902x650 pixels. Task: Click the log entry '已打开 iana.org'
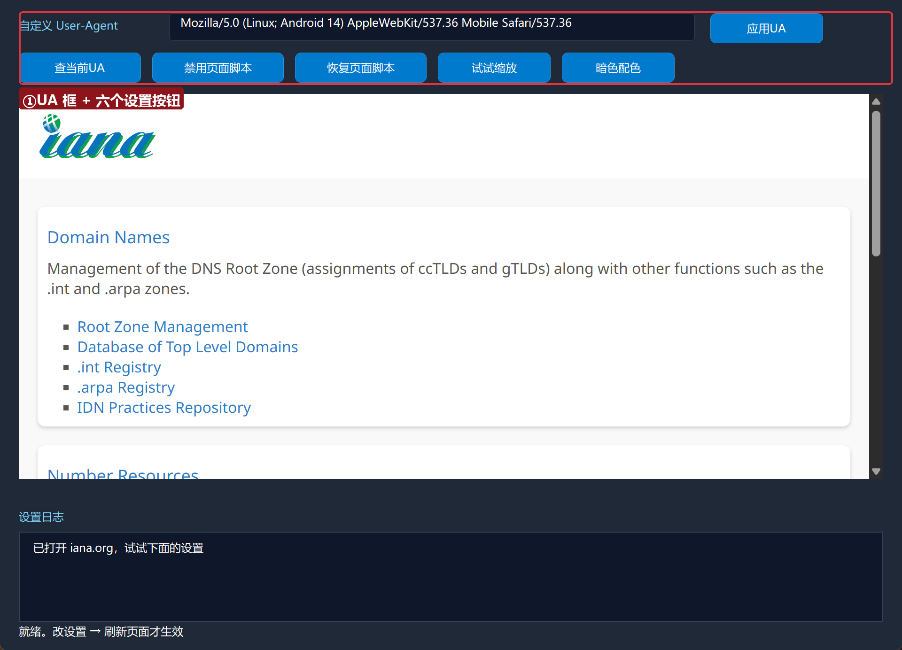click(x=118, y=548)
